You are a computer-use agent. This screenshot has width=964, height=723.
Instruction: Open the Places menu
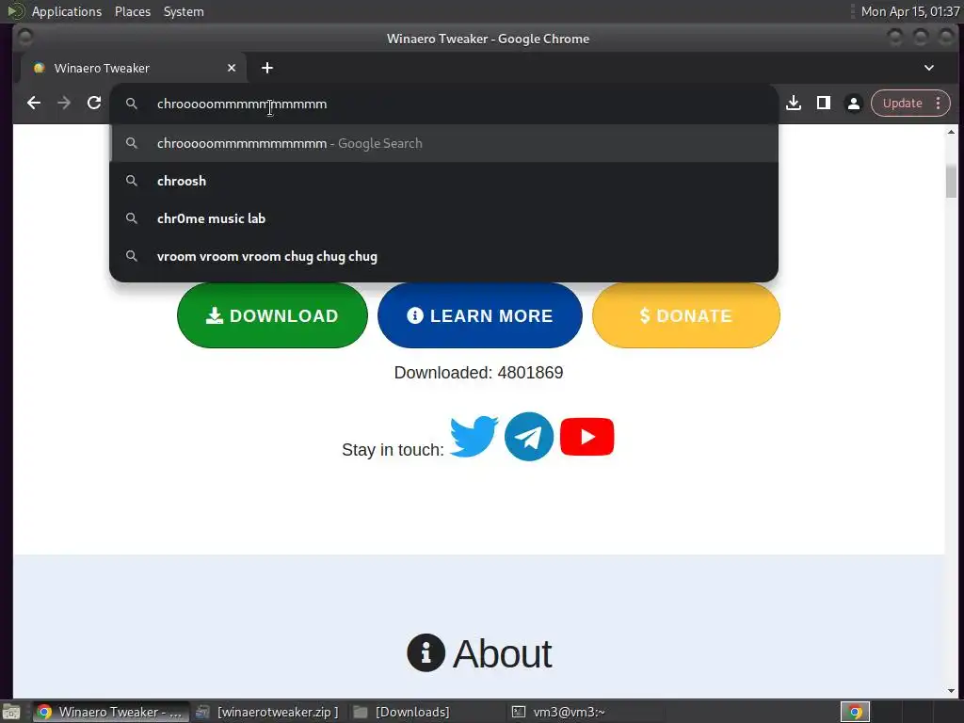pos(132,11)
